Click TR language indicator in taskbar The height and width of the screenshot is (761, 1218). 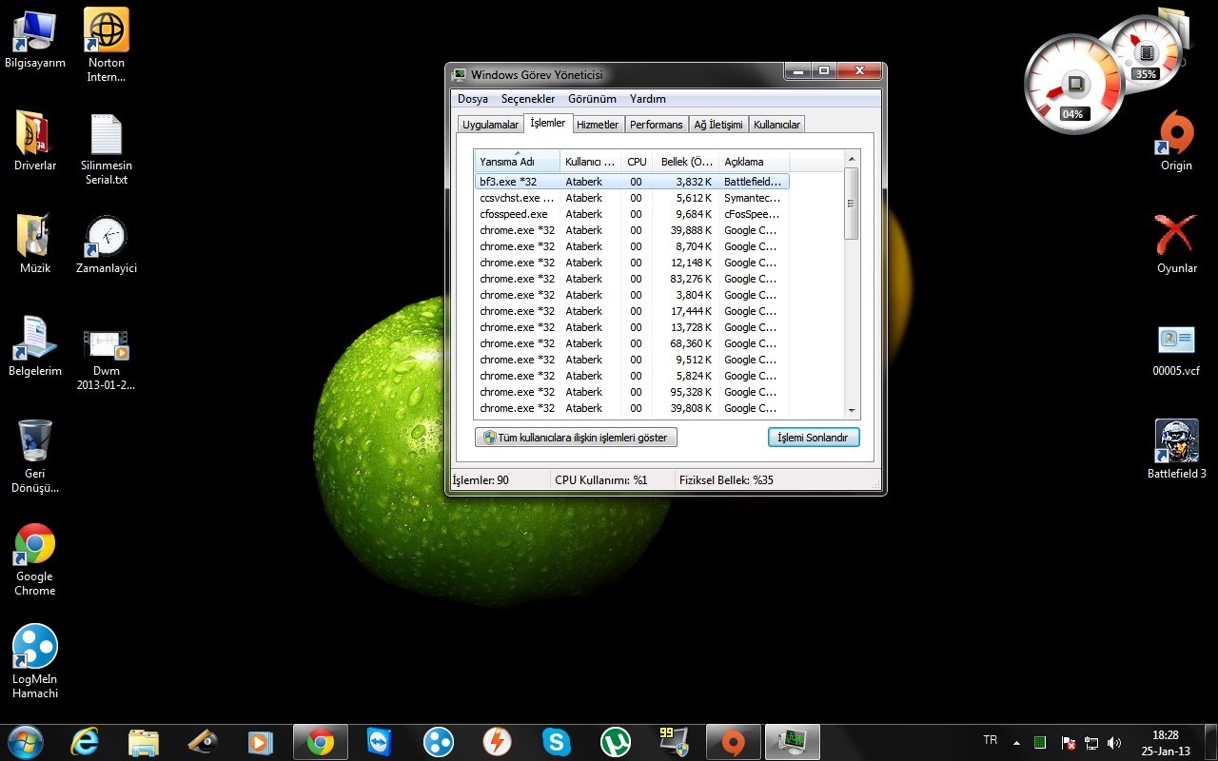click(990, 740)
